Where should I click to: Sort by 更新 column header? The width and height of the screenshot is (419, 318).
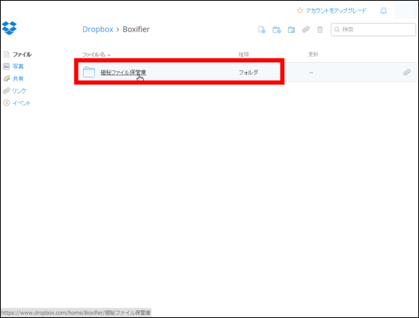(x=314, y=55)
